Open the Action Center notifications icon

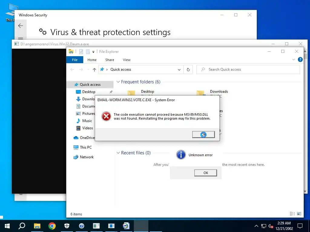pyautogui.click(x=300, y=226)
